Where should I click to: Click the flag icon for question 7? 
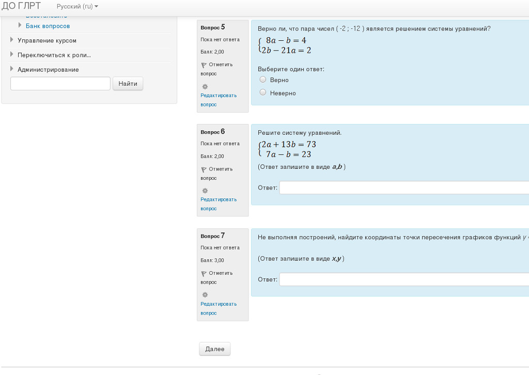tap(204, 273)
